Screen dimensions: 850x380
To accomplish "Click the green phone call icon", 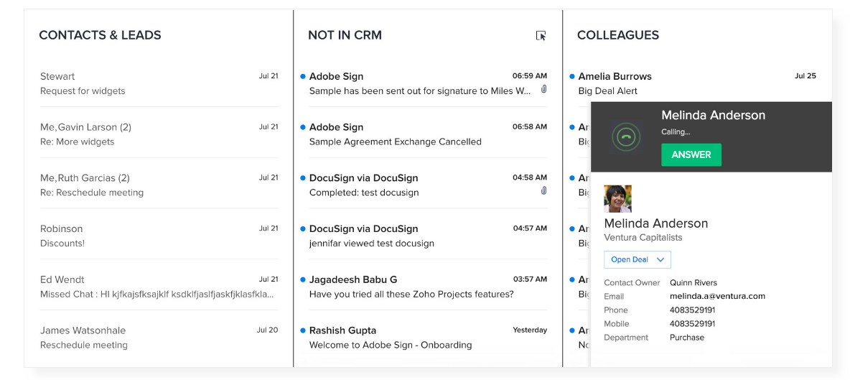I will [x=626, y=136].
